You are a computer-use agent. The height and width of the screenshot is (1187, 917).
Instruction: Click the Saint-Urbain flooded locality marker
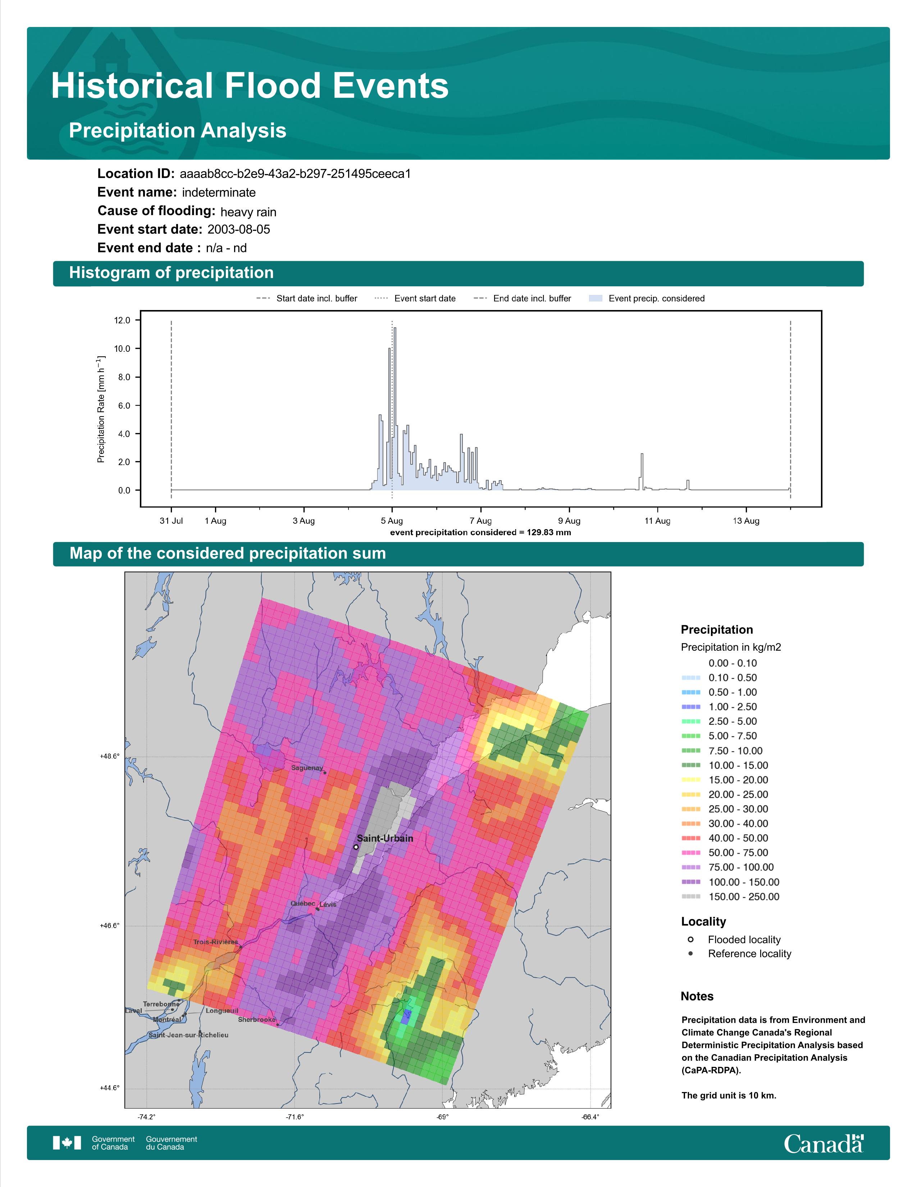coord(356,847)
